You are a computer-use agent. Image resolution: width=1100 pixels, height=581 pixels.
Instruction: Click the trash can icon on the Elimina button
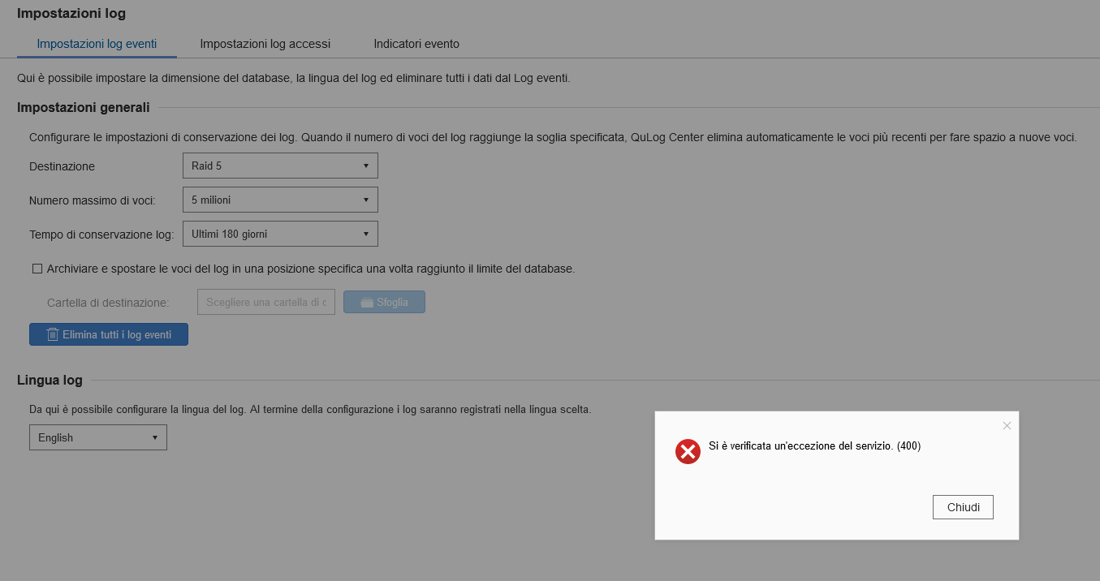pyautogui.click(x=53, y=334)
